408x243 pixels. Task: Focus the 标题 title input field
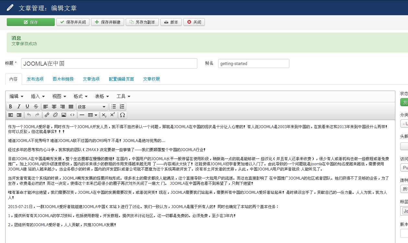coord(109,63)
